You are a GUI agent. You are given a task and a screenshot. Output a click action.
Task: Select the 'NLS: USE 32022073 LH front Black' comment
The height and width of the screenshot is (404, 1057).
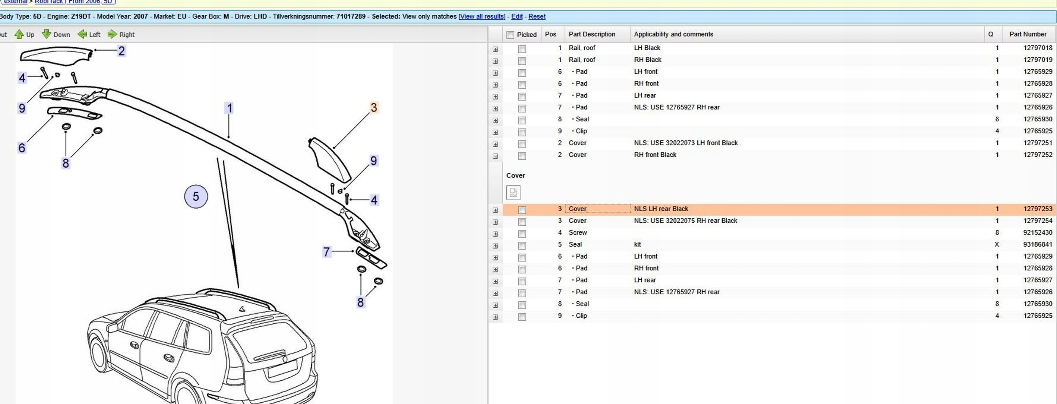pos(686,143)
